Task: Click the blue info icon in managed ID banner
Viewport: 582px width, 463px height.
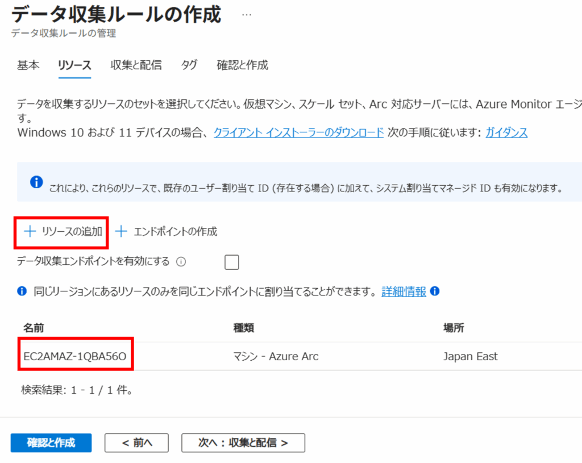Action: pyautogui.click(x=36, y=182)
